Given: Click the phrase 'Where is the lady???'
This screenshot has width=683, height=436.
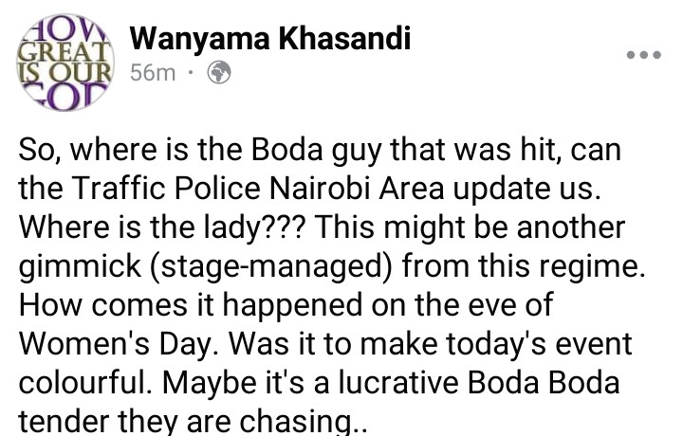Looking at the screenshot, I should click(x=160, y=227).
